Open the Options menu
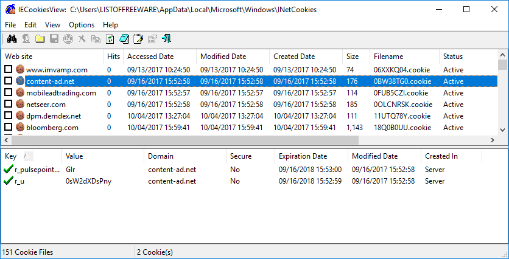The width and height of the screenshot is (509, 259). [x=82, y=25]
